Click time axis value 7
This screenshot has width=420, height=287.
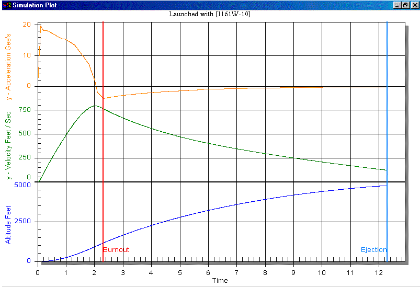coord(236,273)
